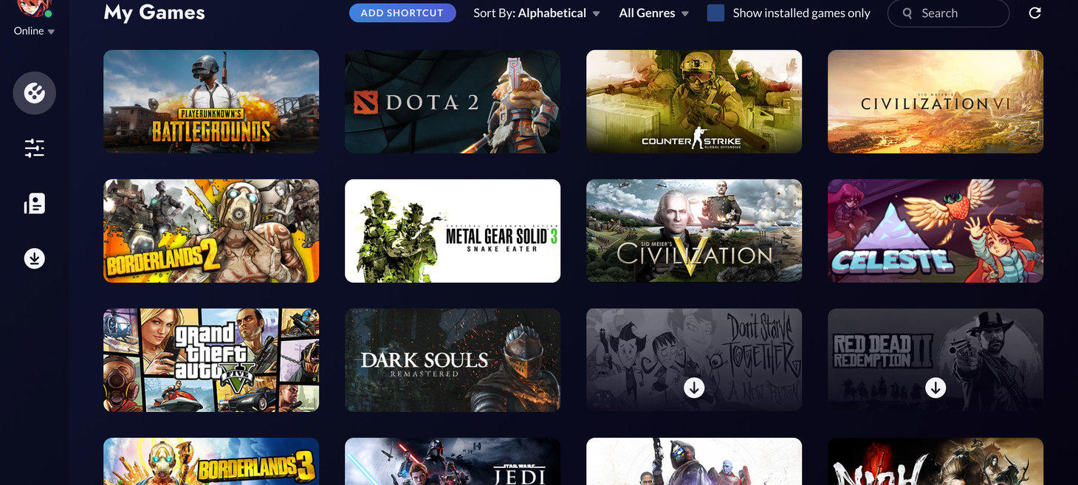The image size is (1078, 485).
Task: Click the My Games heading
Action: 154,13
